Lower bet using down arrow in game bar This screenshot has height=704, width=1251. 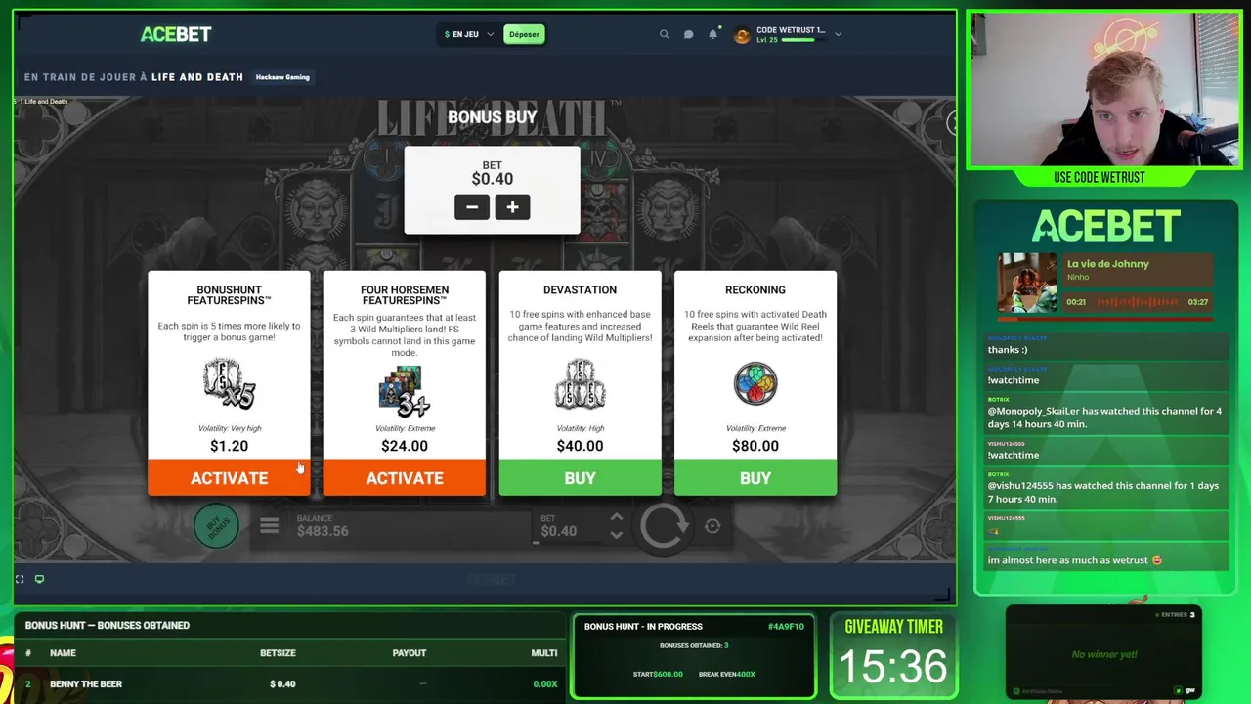point(616,534)
